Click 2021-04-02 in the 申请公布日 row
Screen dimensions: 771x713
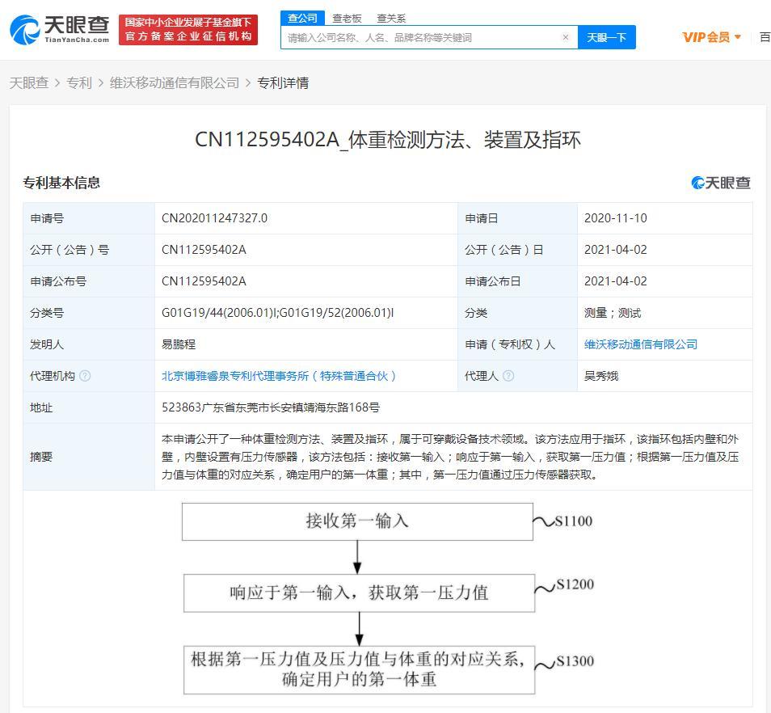[616, 281]
